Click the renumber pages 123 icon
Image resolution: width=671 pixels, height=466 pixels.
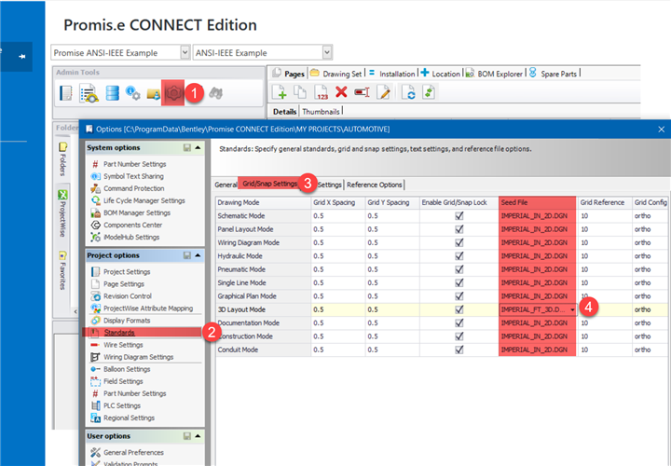pos(321,92)
